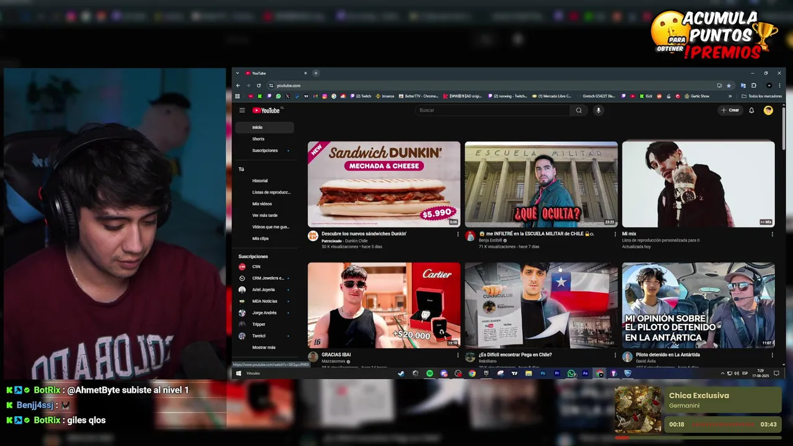Open the Tripper channel subscription
Viewport: 793px width, 446px height.
click(x=265, y=324)
